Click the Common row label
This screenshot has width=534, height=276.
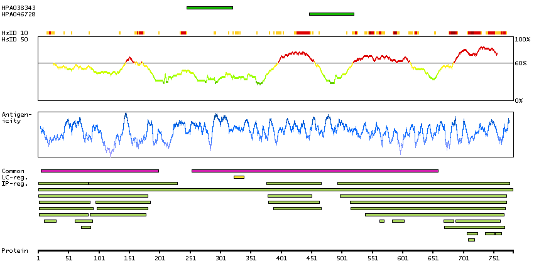point(13,171)
